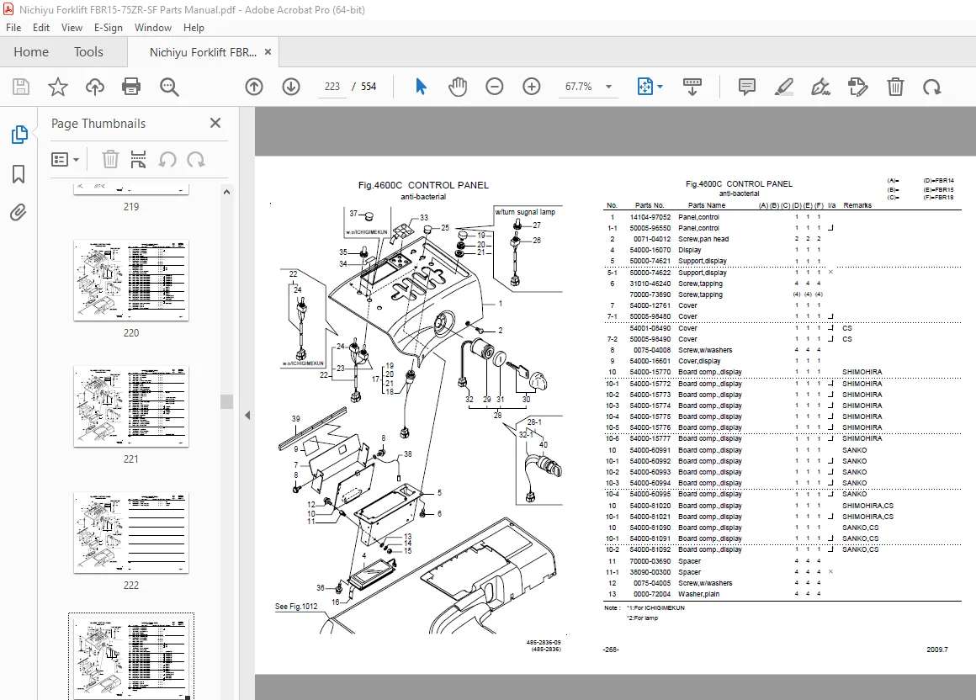Open the zoom level dropdown arrow
The height and width of the screenshot is (700, 976).
click(x=609, y=87)
